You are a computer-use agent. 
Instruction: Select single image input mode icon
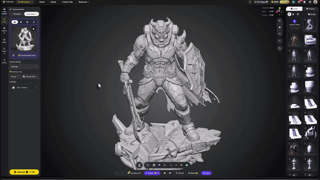tap(15, 22)
